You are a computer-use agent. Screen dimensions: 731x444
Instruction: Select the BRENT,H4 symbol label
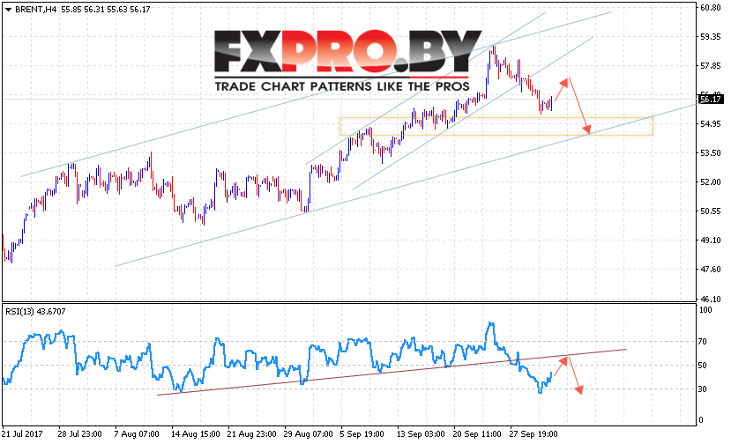coord(36,10)
